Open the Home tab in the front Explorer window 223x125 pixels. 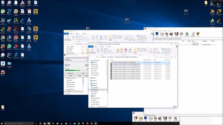(96, 47)
